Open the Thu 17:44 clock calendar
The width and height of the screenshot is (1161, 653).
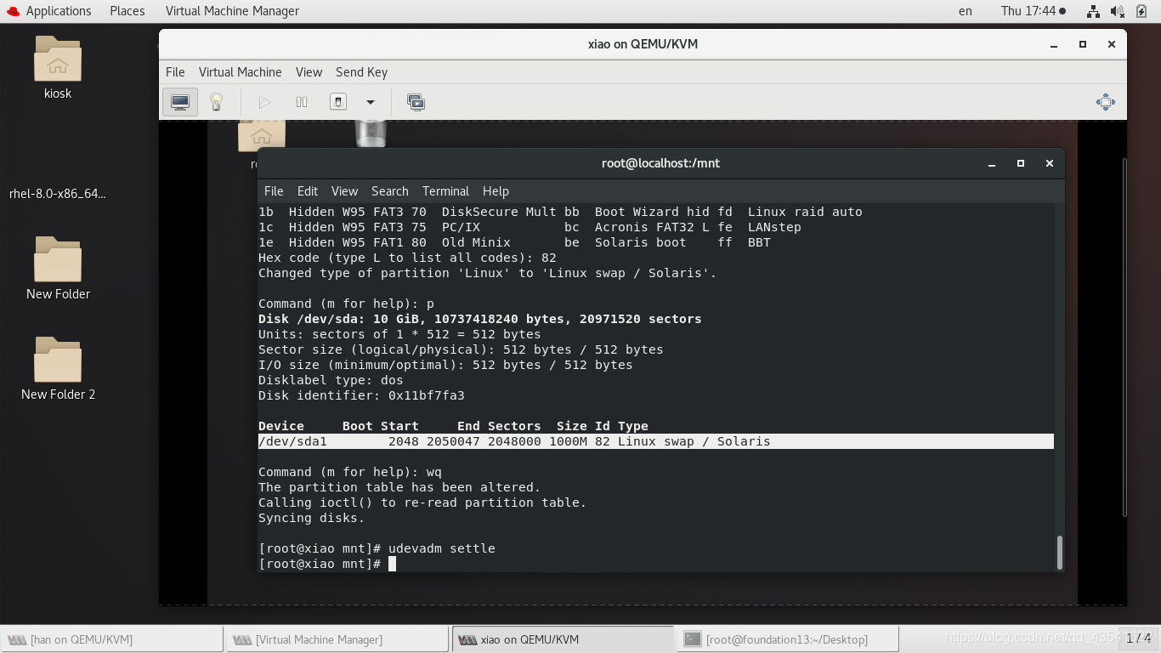(x=1034, y=11)
